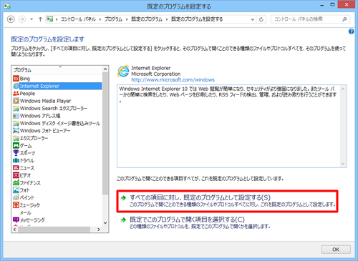Click the Windows Media Player icon
Viewport: 358px width, 261px height.
point(16,101)
